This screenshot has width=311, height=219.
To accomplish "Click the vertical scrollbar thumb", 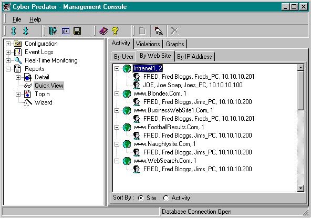I will (300, 90).
